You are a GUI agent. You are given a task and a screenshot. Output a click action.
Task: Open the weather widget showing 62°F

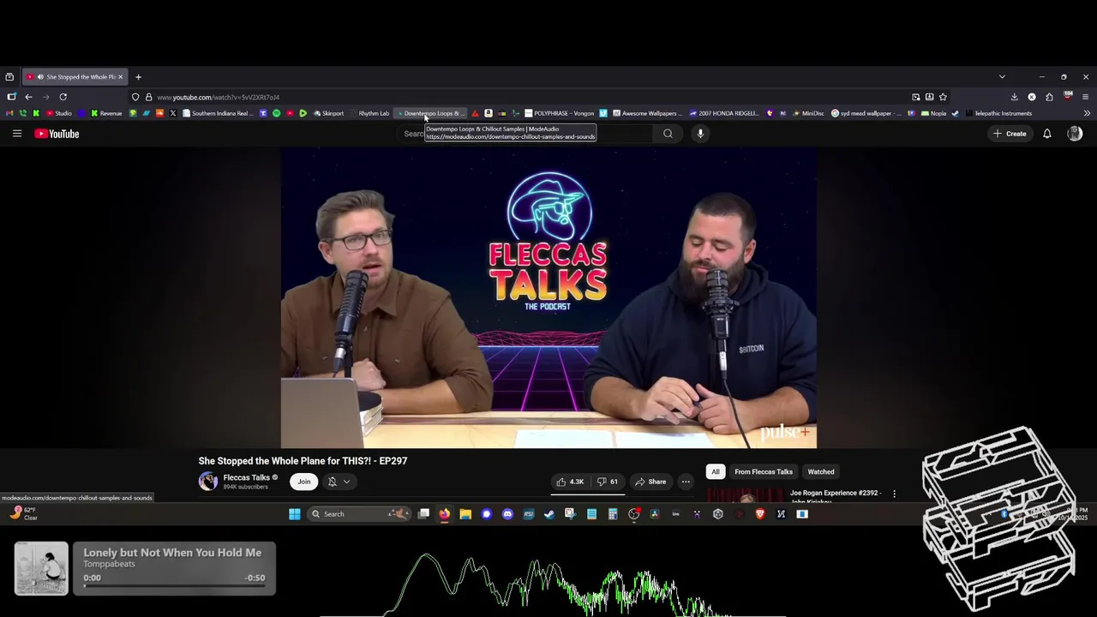pyautogui.click(x=24, y=513)
